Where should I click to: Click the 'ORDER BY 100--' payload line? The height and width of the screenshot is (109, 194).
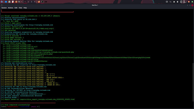pyautogui.click(x=30, y=85)
